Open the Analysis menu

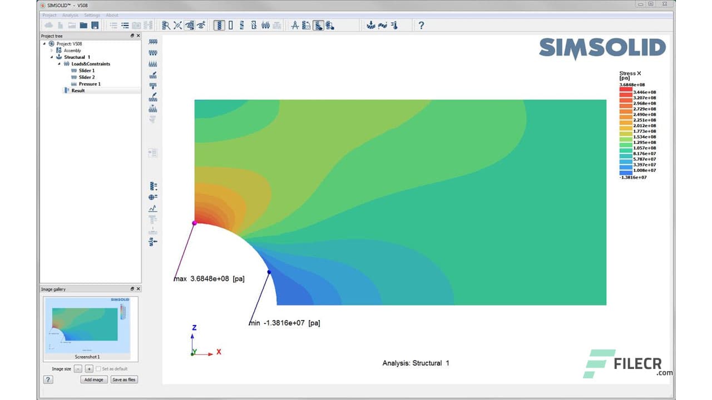point(70,15)
